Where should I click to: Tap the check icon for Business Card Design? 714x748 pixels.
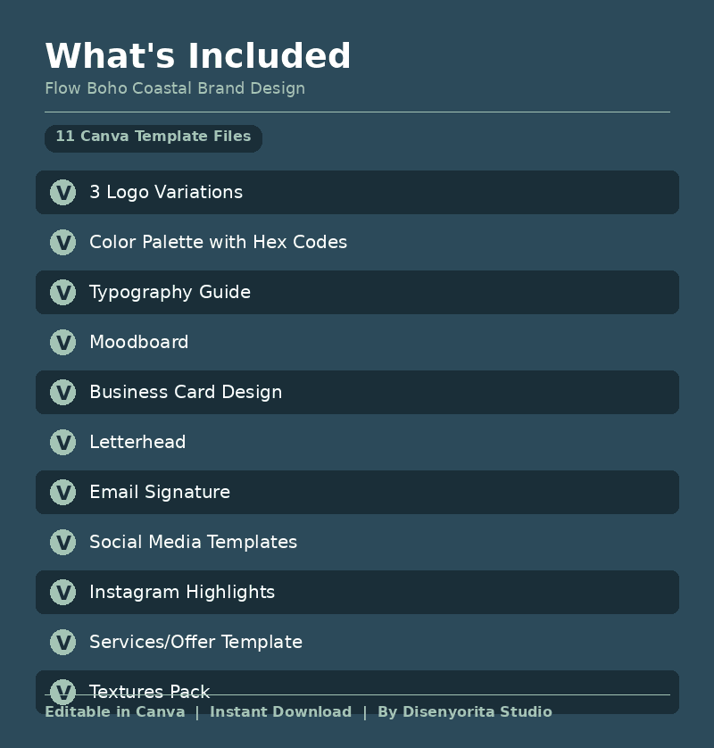pos(62,392)
